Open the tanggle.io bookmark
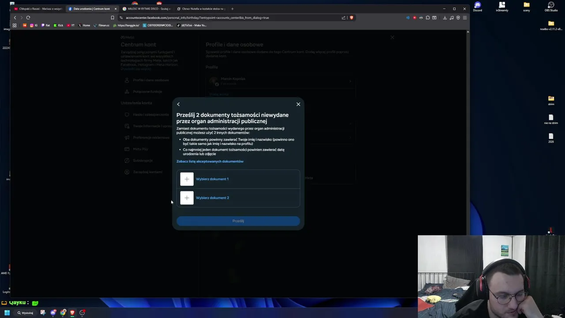The image size is (565, 318). pos(126,25)
